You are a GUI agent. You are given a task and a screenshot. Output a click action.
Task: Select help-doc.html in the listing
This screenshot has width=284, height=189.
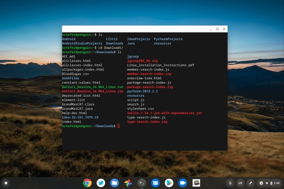pos(74,113)
